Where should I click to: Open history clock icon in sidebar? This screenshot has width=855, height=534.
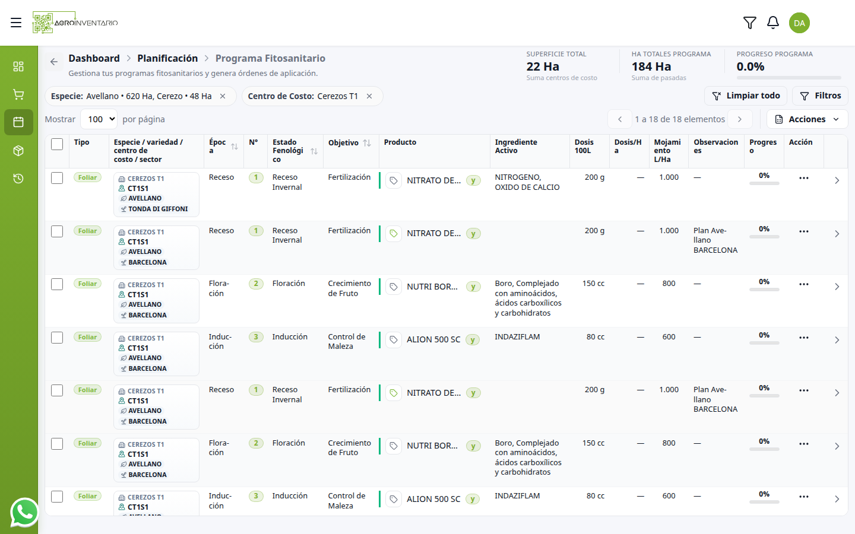pyautogui.click(x=18, y=179)
